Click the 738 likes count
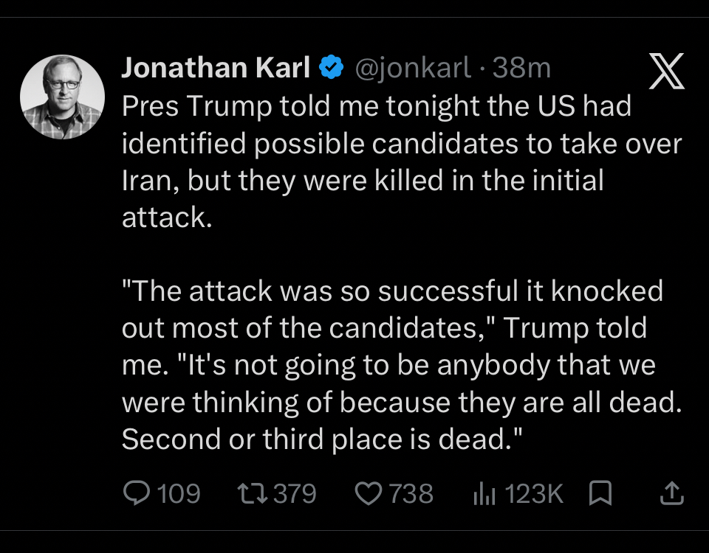709x553 pixels. 411,493
